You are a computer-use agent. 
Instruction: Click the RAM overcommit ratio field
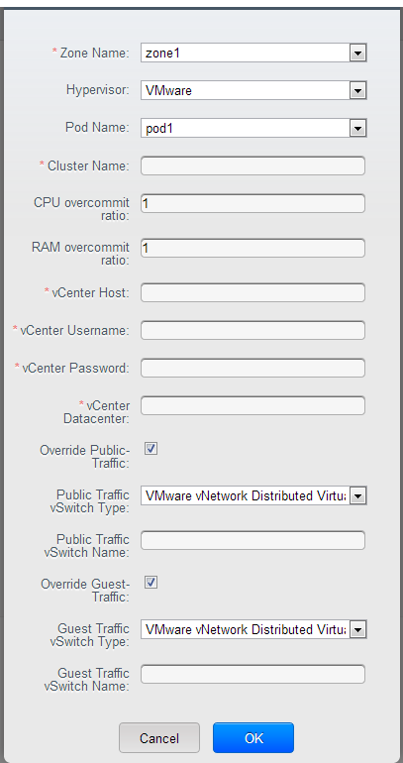pyautogui.click(x=252, y=248)
